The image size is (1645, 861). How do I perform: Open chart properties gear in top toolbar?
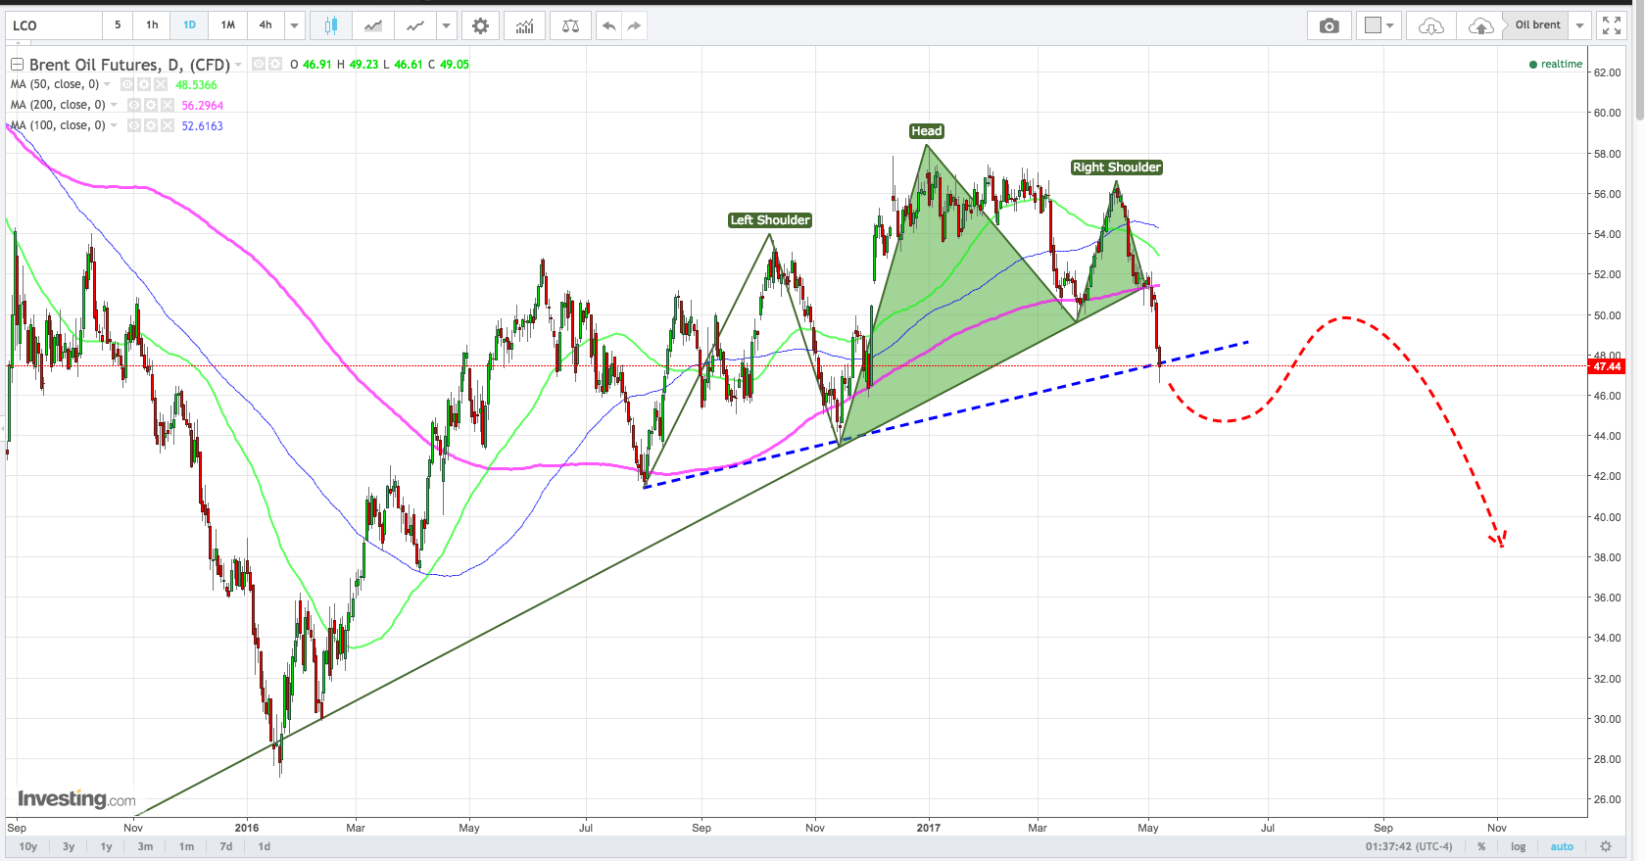point(480,25)
